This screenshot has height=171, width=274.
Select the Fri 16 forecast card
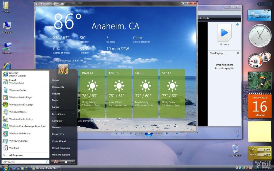pyautogui.click(x=146, y=93)
